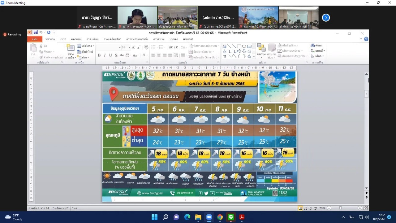Zoom in with plus button on slider
The height and width of the screenshot is (223, 396).
point(360,208)
